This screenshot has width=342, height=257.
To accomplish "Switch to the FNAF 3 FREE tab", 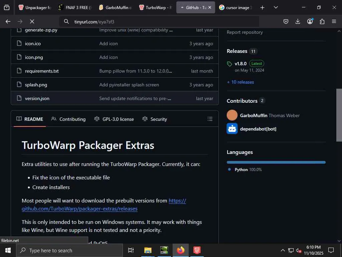I will click(x=75, y=8).
